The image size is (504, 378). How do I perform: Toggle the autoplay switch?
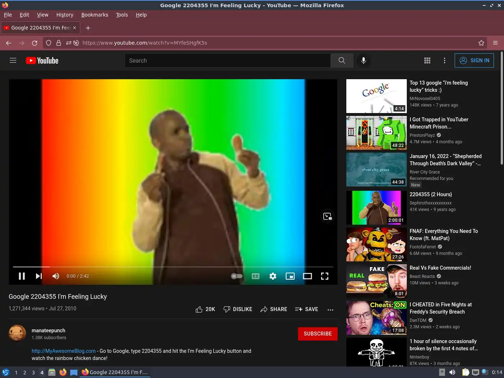(237, 276)
